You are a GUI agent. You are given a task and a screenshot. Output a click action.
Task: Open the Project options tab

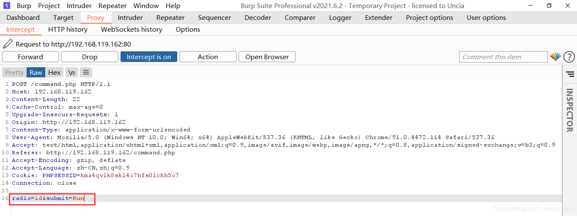[x=429, y=17]
